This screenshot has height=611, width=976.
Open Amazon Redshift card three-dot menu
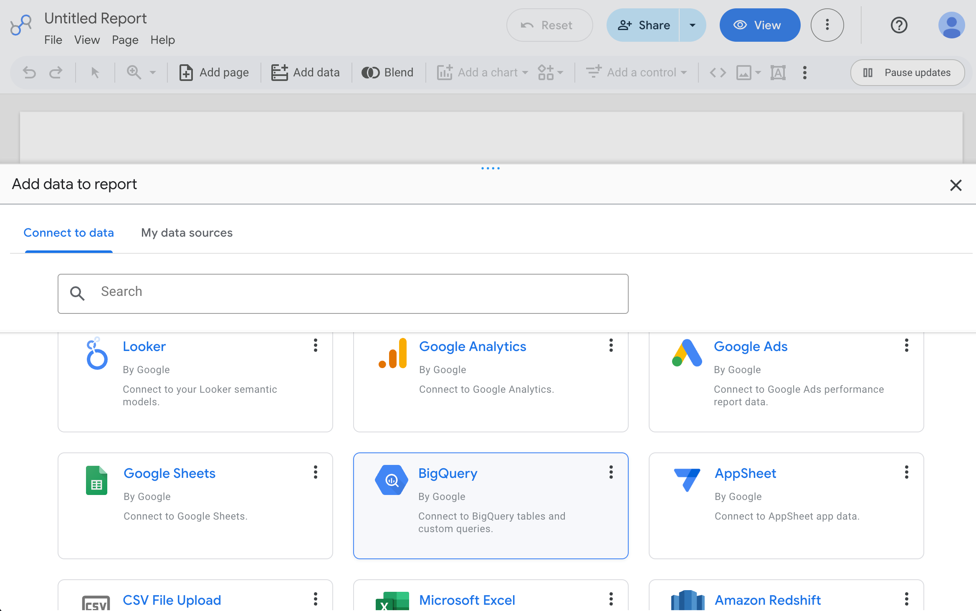point(907,599)
